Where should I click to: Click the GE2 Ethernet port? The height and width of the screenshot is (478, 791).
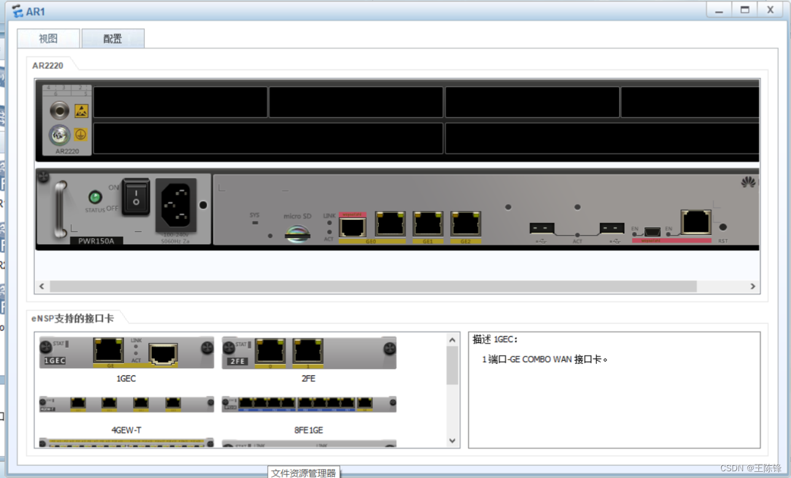click(466, 225)
